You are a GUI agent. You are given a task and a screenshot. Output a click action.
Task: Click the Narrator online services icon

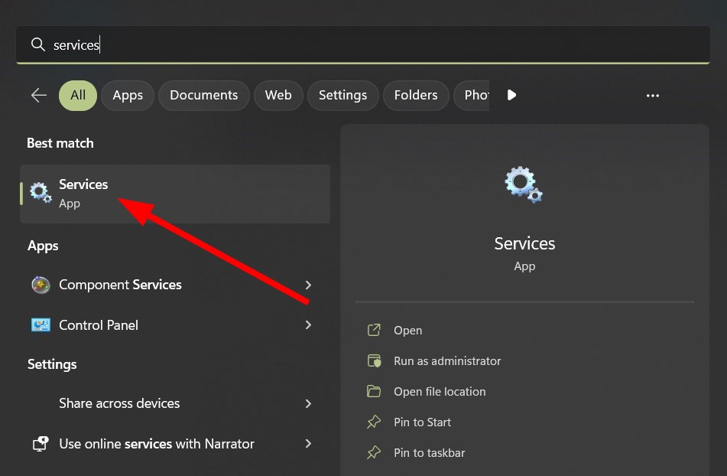point(41,444)
